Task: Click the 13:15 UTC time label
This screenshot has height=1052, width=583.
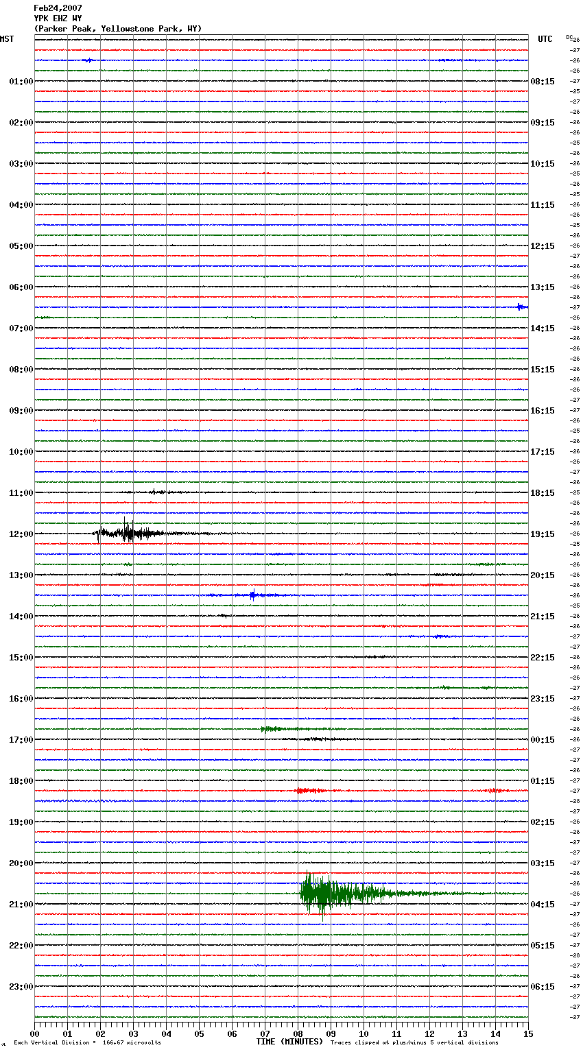Action: tap(543, 287)
